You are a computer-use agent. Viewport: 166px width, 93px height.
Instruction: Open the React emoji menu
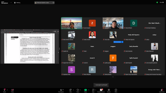[78, 90]
